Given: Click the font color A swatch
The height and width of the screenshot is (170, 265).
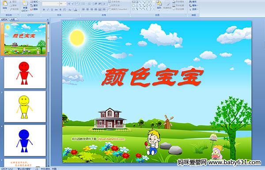Looking at the screenshot, I should 76,10.
